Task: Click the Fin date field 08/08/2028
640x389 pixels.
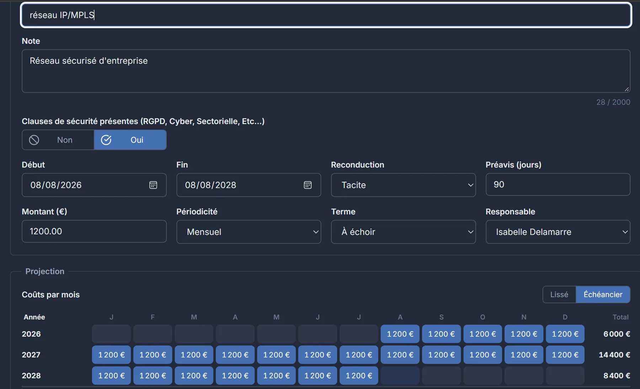Action: [x=249, y=185]
